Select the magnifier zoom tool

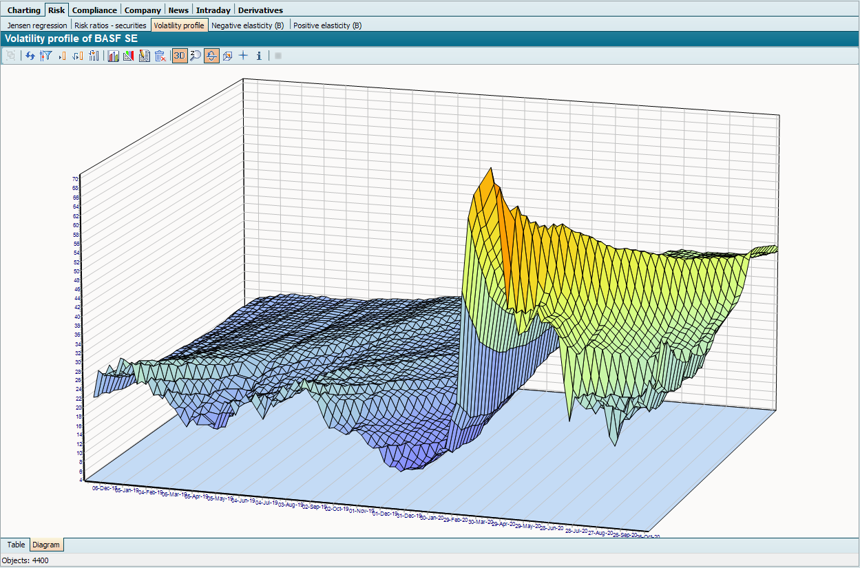[196, 56]
